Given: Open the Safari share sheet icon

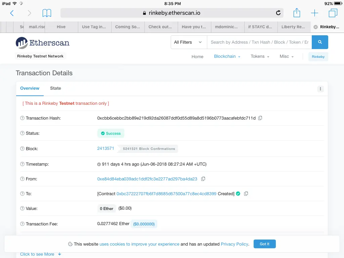Looking at the screenshot, I should pos(297,12).
